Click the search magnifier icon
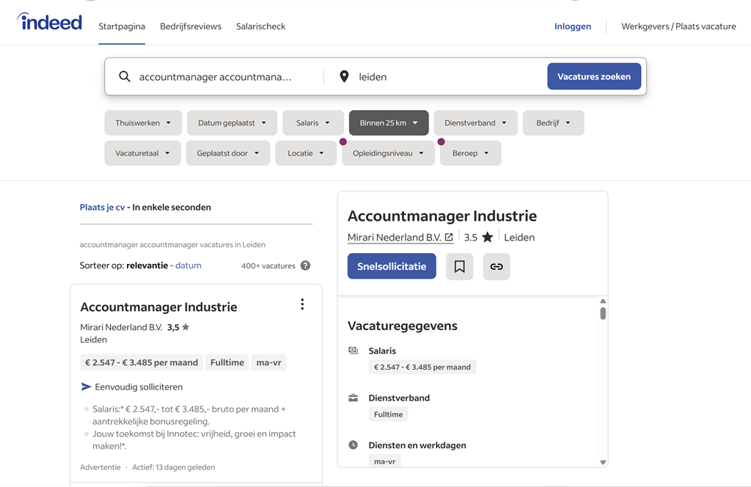This screenshot has width=751, height=487. pyautogui.click(x=125, y=76)
